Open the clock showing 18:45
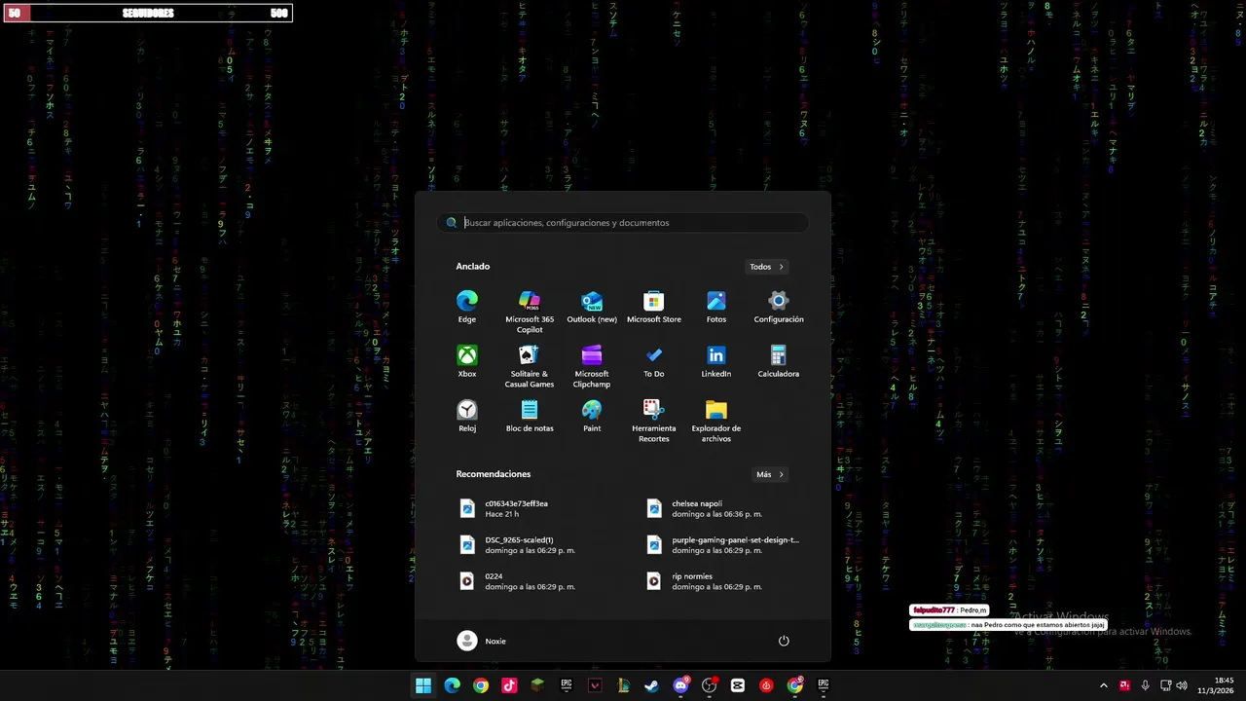Image resolution: width=1246 pixels, height=701 pixels. coord(1217,685)
